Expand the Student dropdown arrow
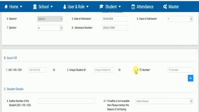 click(x=119, y=7)
